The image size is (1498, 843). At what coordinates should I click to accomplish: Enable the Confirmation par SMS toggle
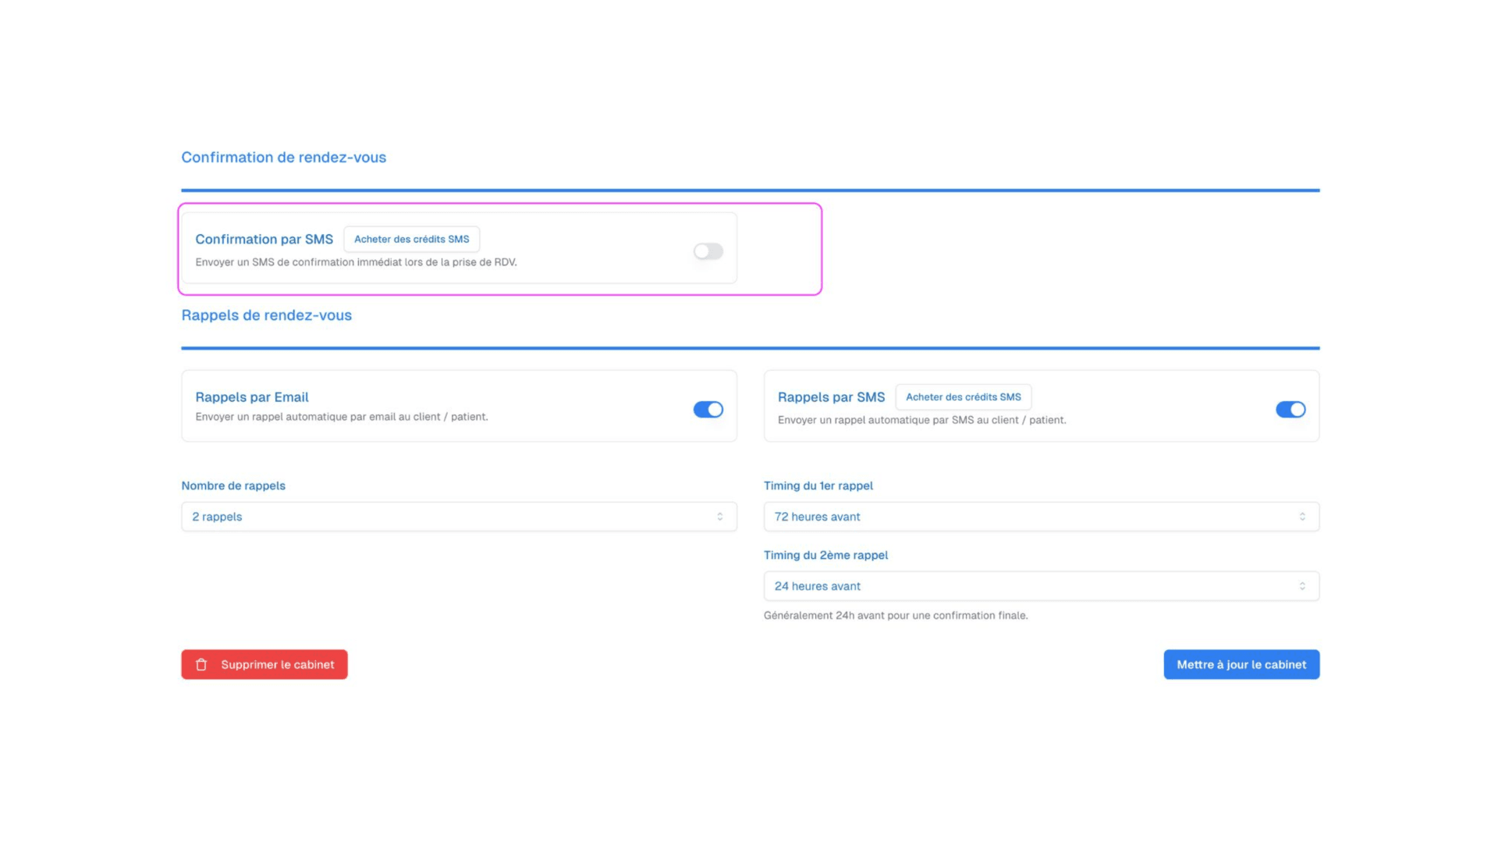coord(707,251)
